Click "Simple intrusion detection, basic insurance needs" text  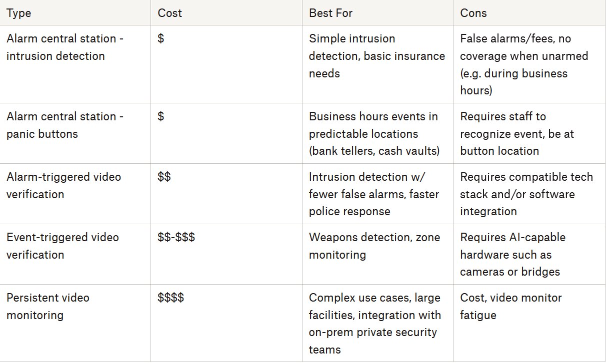pos(377,56)
